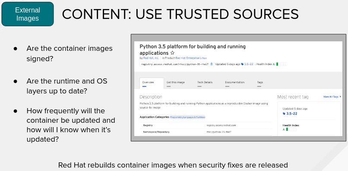The height and width of the screenshot is (171, 348).
Task: Click the External Images teal badge
Action: (x=28, y=14)
